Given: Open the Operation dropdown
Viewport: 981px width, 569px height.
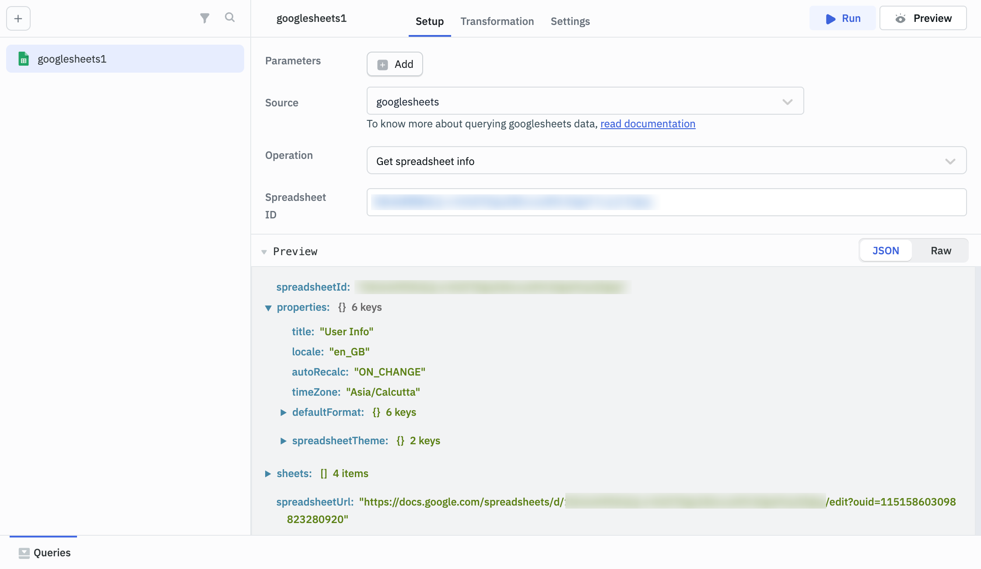Looking at the screenshot, I should (666, 161).
